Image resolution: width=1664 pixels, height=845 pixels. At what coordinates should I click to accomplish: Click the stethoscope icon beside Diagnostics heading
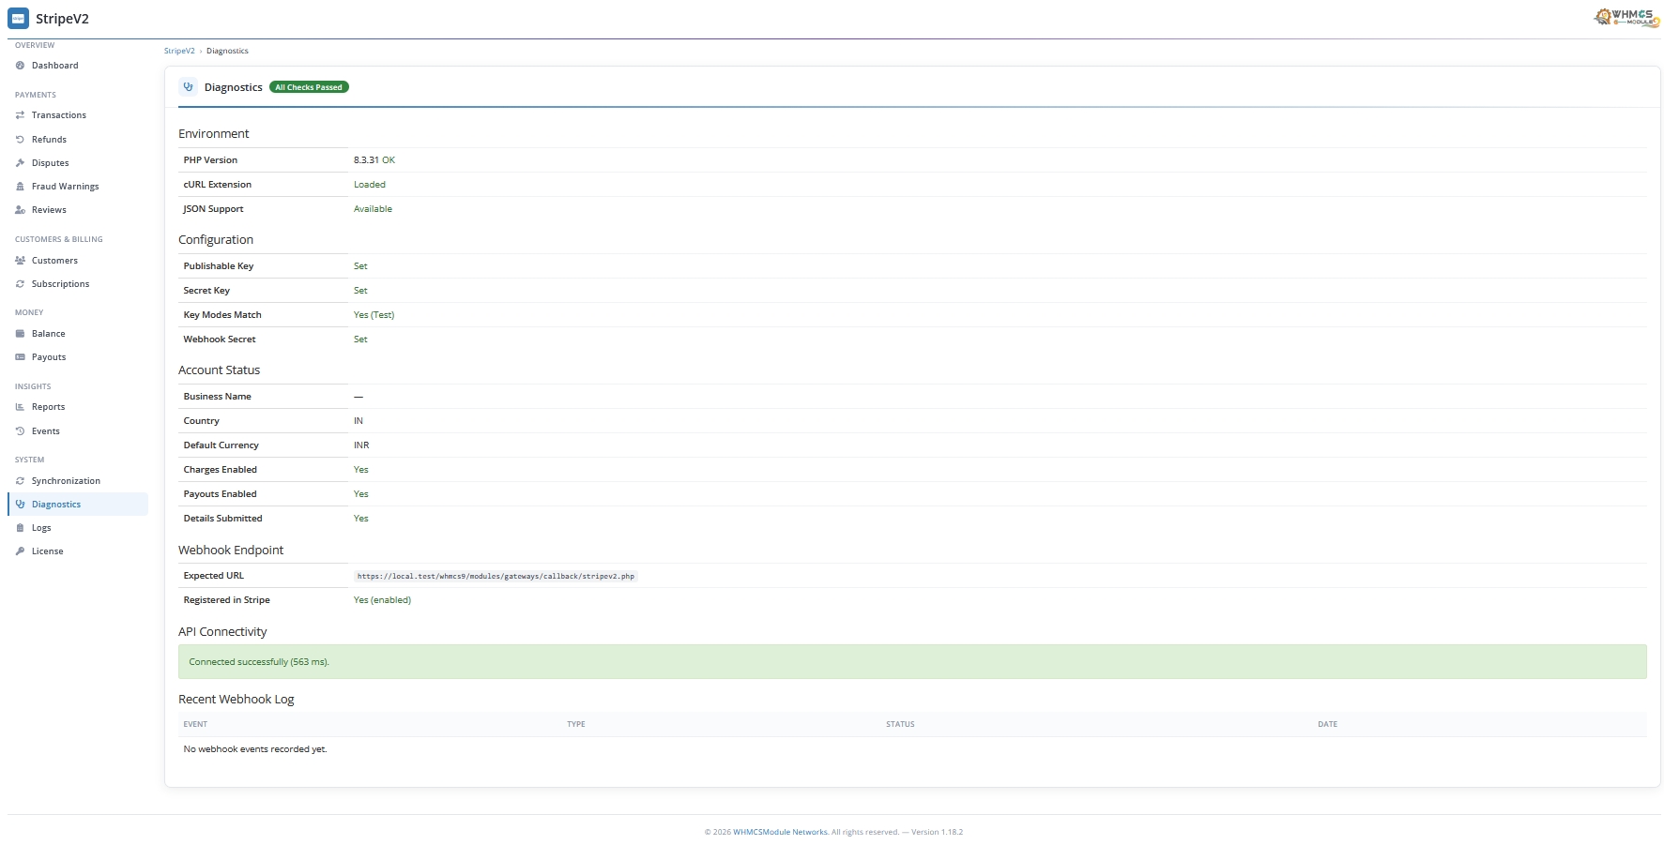pyautogui.click(x=188, y=87)
